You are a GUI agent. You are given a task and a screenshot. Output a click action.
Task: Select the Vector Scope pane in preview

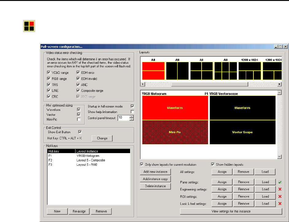(243, 132)
